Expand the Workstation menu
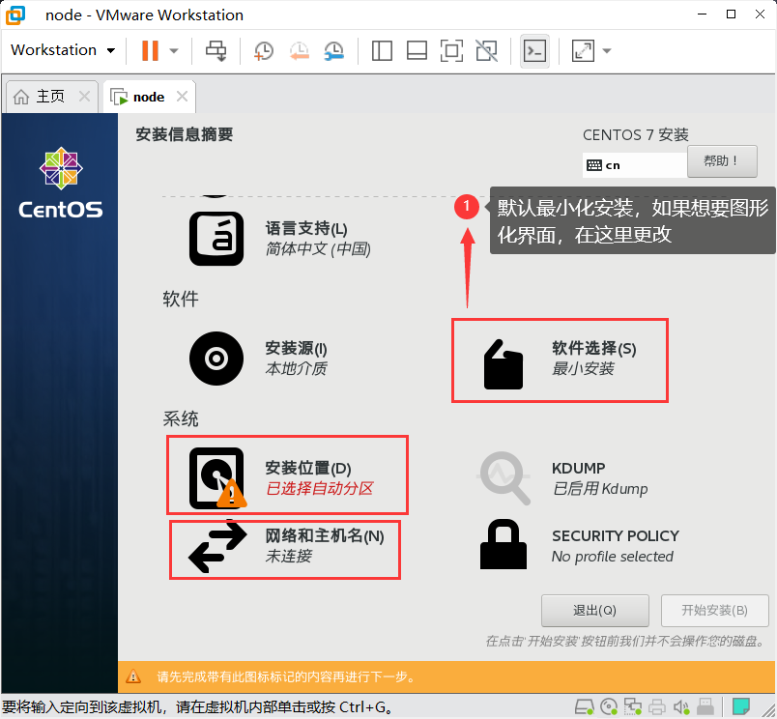 point(62,50)
